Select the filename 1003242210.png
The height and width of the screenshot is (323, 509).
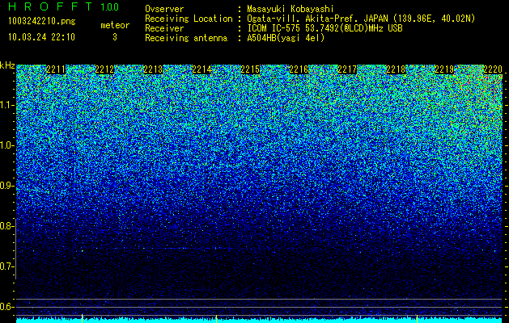[42, 21]
